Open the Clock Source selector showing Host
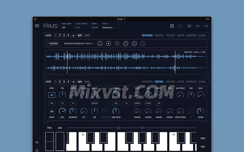This screenshot has height=152, width=244. [78, 28]
